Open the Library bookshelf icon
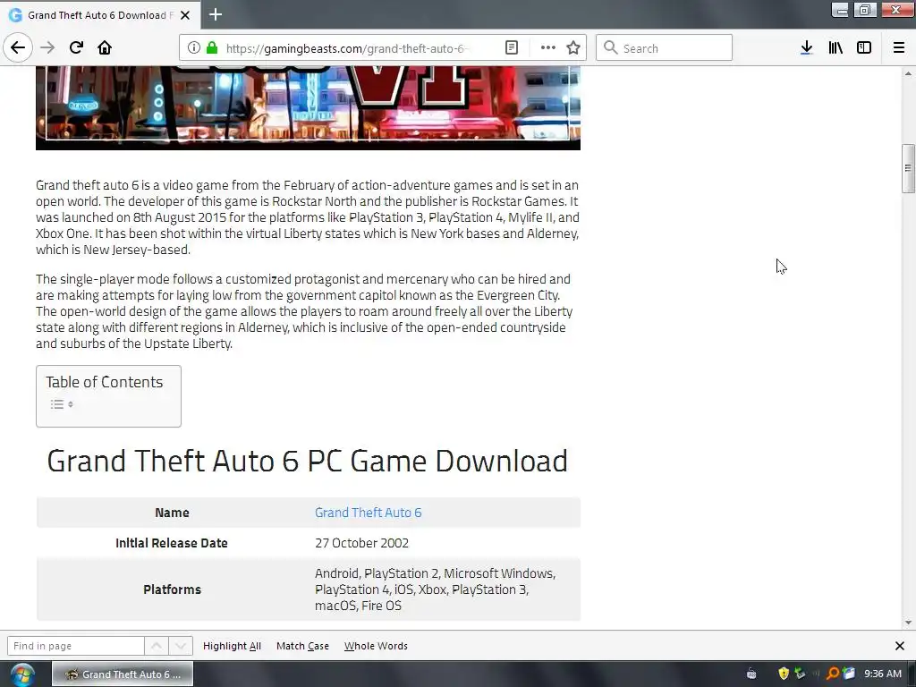The height and width of the screenshot is (687, 916). (x=835, y=48)
